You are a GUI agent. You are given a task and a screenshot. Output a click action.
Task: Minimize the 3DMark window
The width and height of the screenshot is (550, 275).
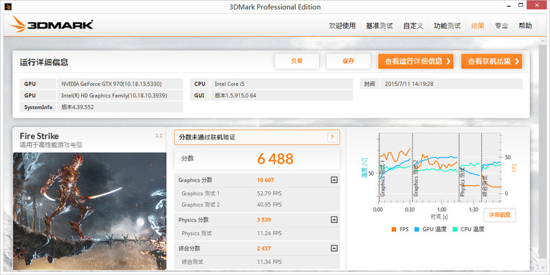(509, 6)
